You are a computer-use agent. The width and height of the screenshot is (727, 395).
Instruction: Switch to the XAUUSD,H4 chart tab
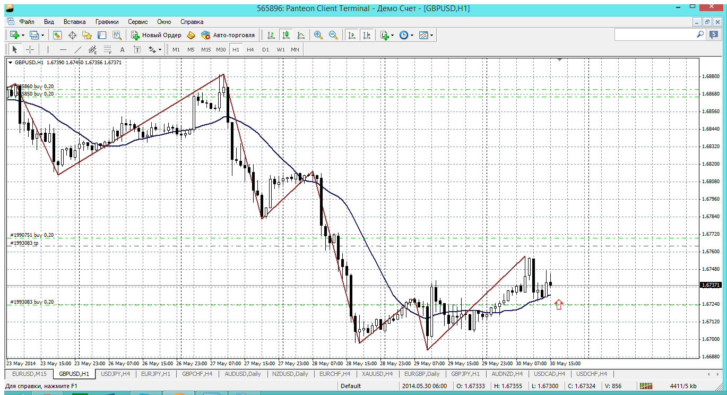(377, 374)
